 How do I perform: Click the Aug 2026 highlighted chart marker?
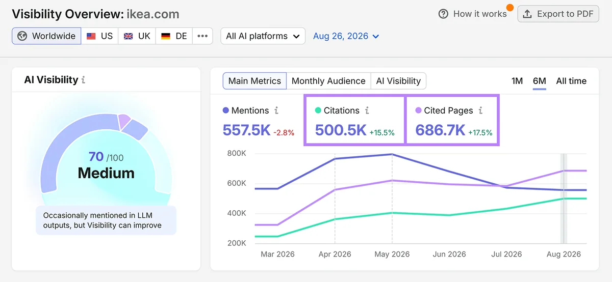[x=564, y=199]
